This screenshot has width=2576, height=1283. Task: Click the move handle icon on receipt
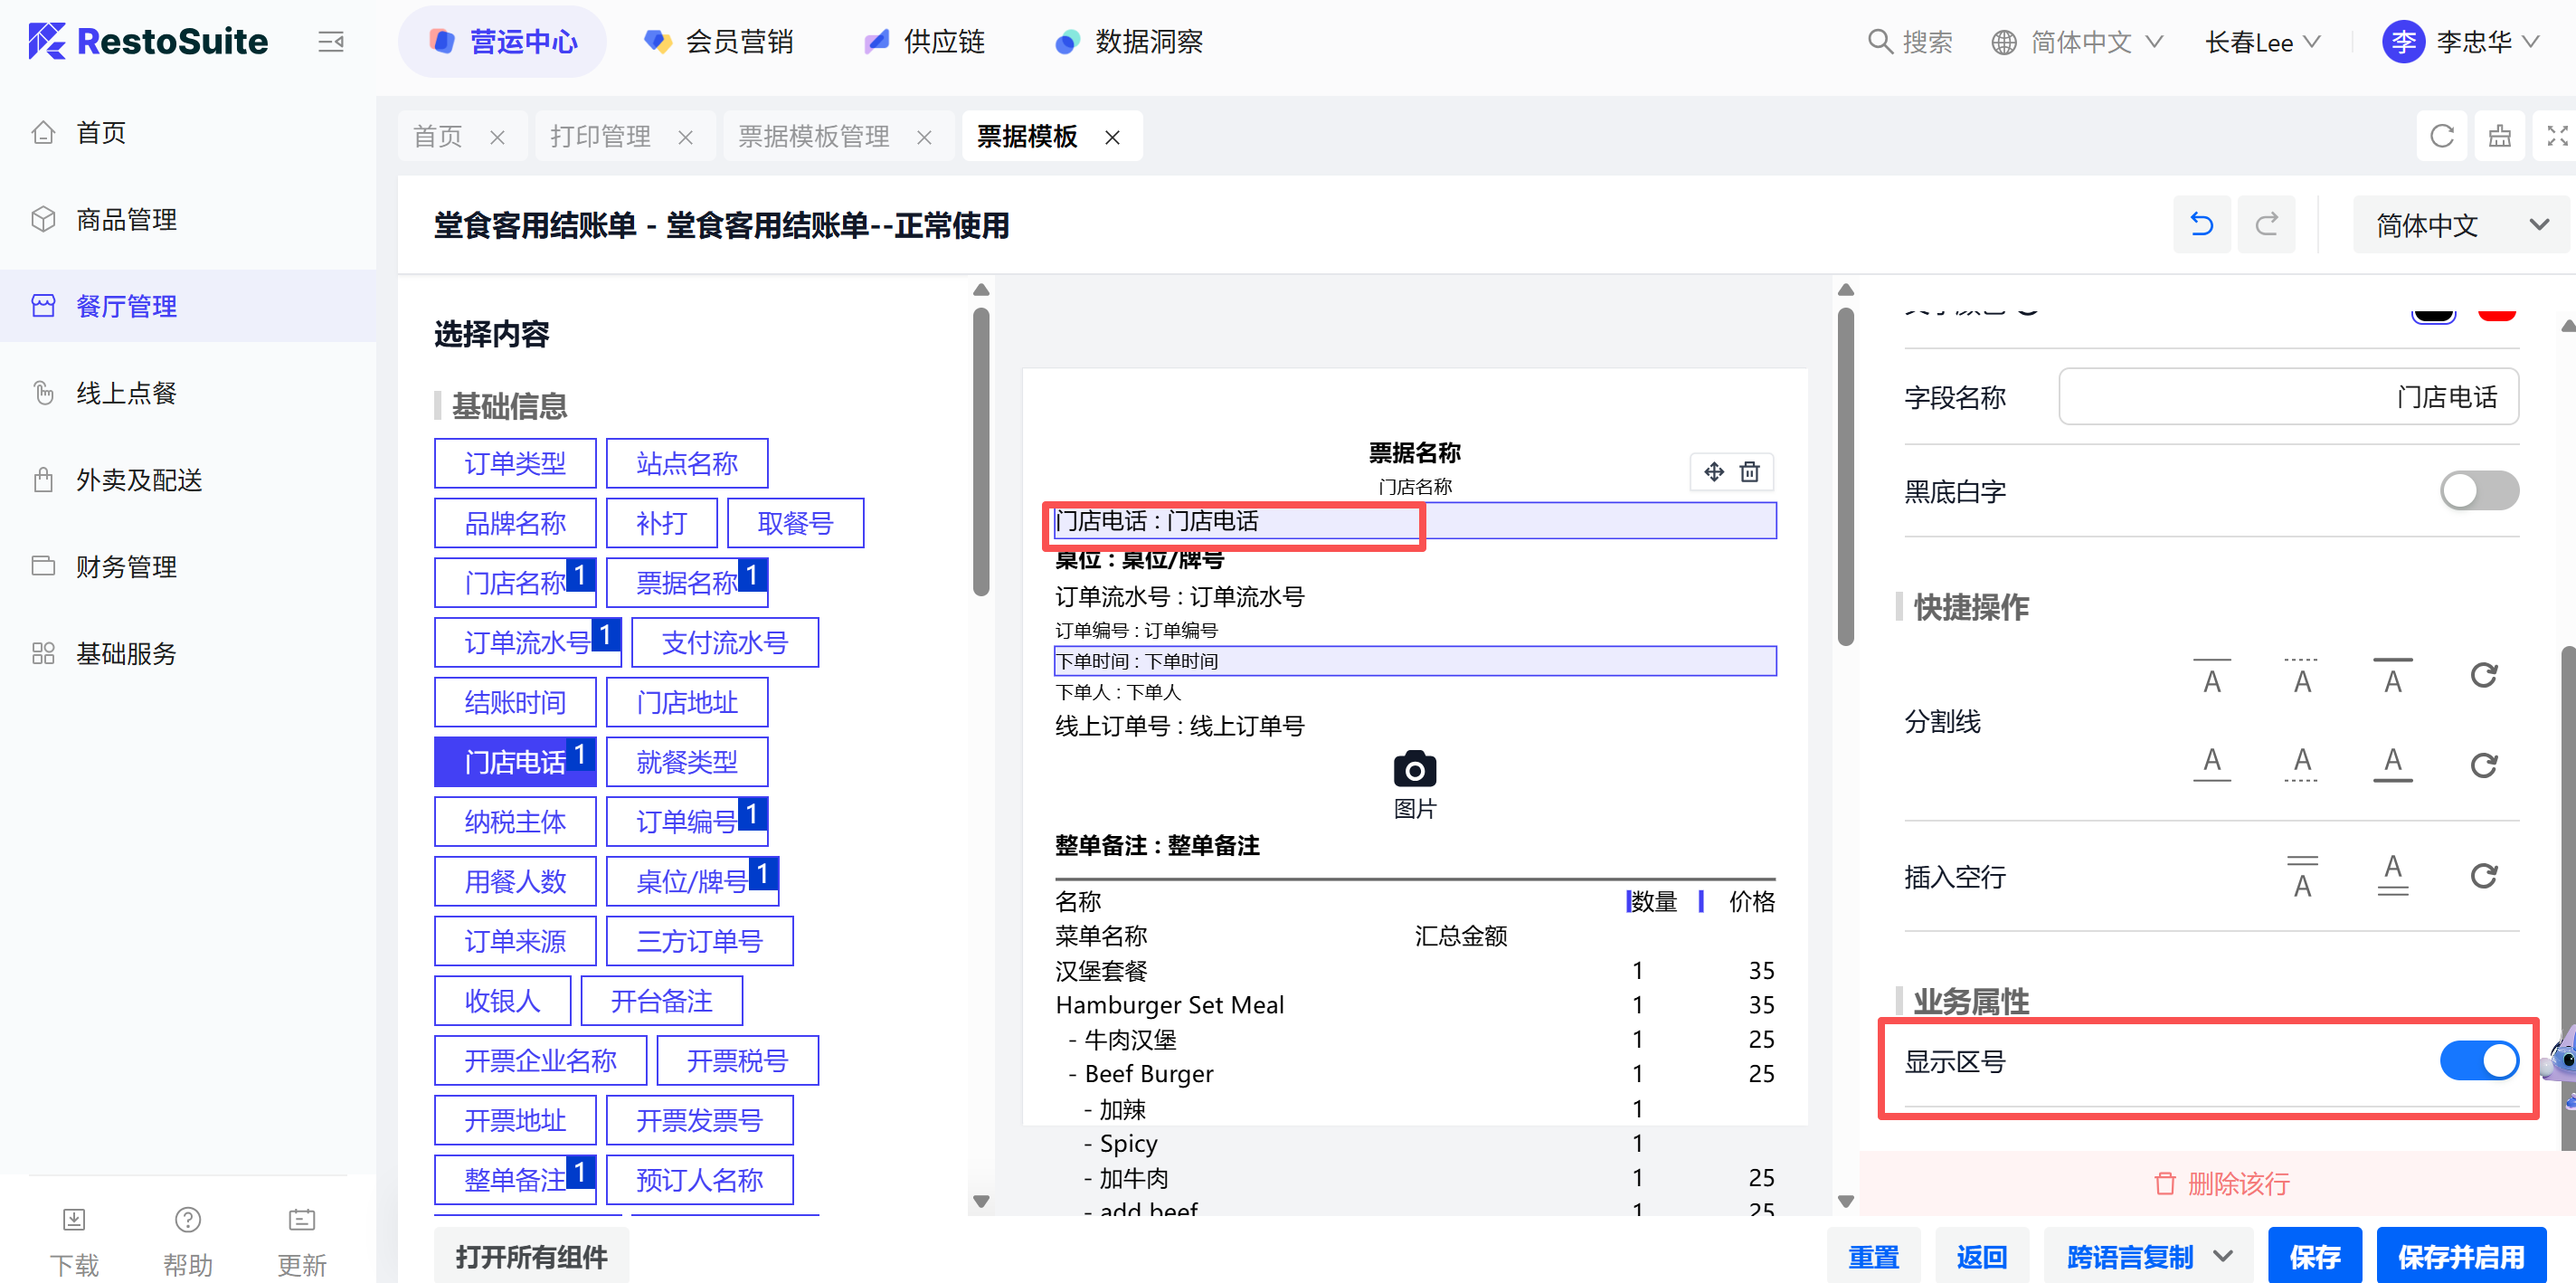coord(1714,472)
